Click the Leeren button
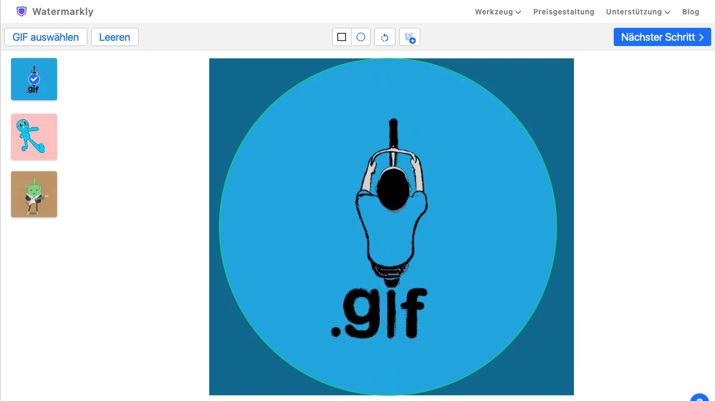715x401 pixels. [x=115, y=37]
